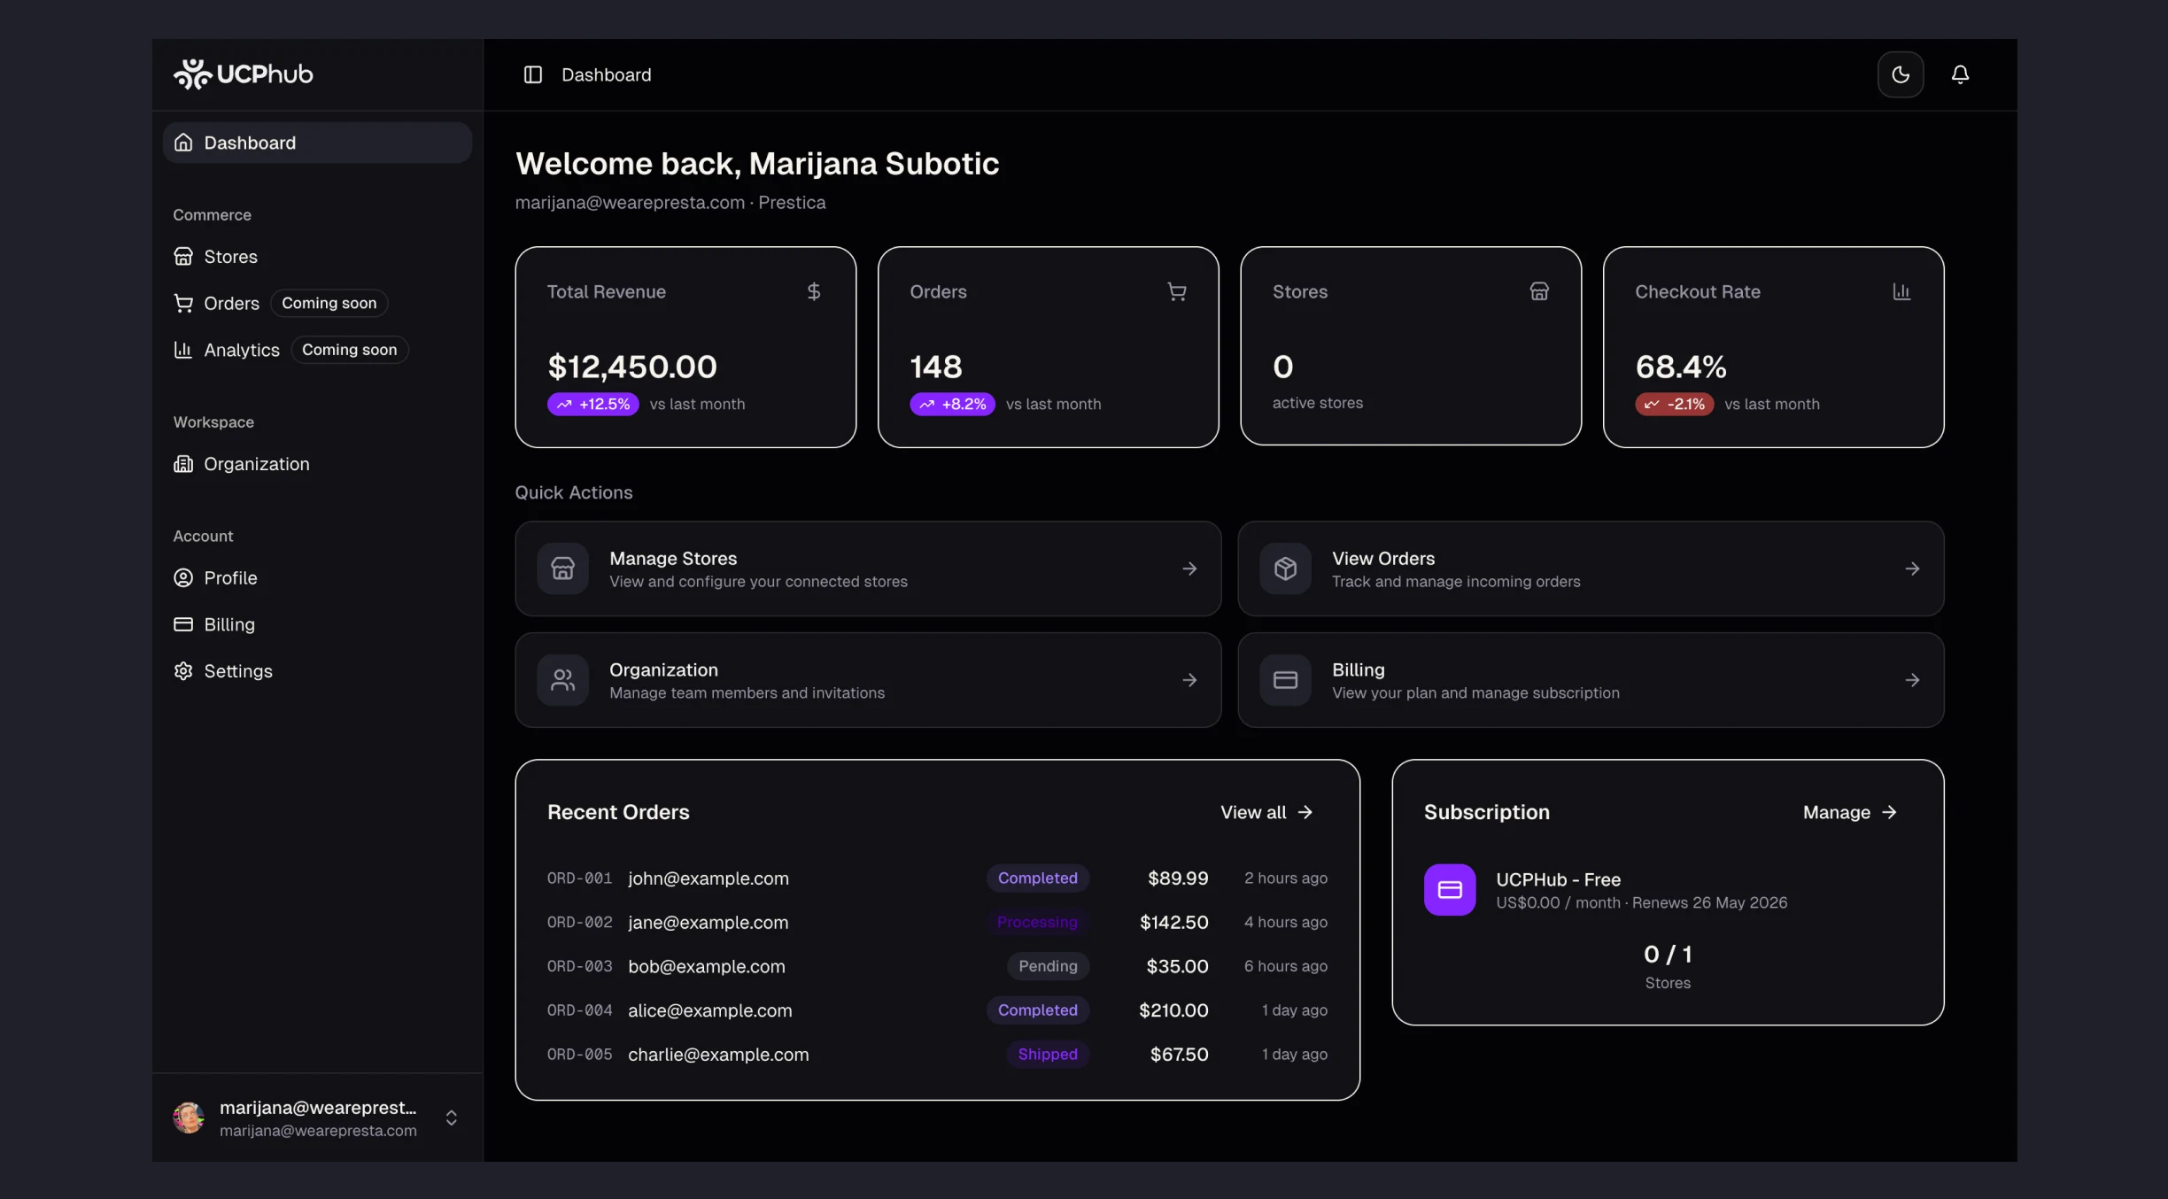Click the UCPHub - Free plan name
Viewport: 2168px width, 1199px height.
[1559, 880]
